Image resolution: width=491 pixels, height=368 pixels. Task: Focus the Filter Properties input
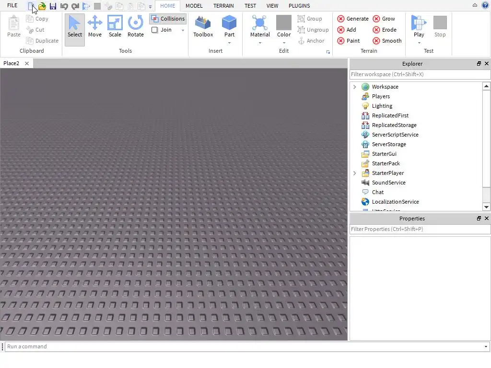click(x=420, y=229)
